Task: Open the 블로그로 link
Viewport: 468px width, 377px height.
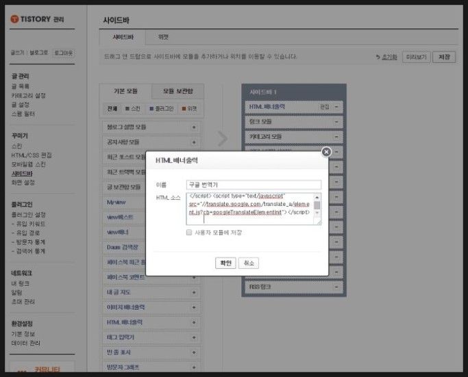Action: tap(39, 53)
